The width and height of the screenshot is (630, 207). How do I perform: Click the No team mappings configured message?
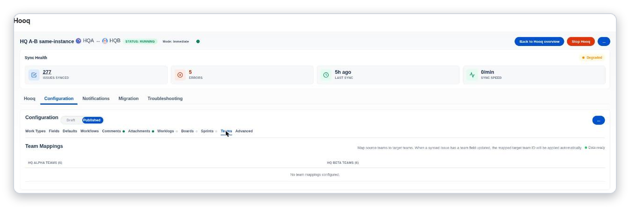315,175
